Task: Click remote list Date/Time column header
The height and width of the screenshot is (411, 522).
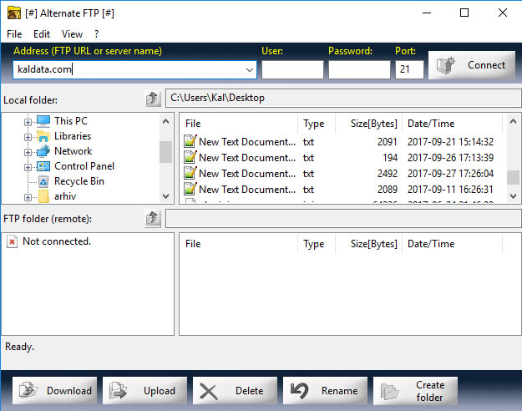Action: (453, 244)
